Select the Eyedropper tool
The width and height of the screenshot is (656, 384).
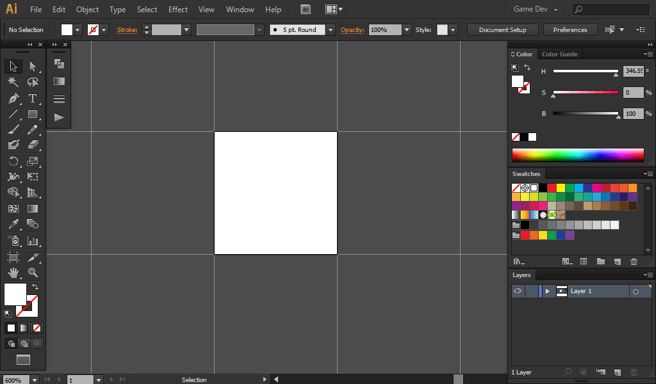[x=13, y=225]
